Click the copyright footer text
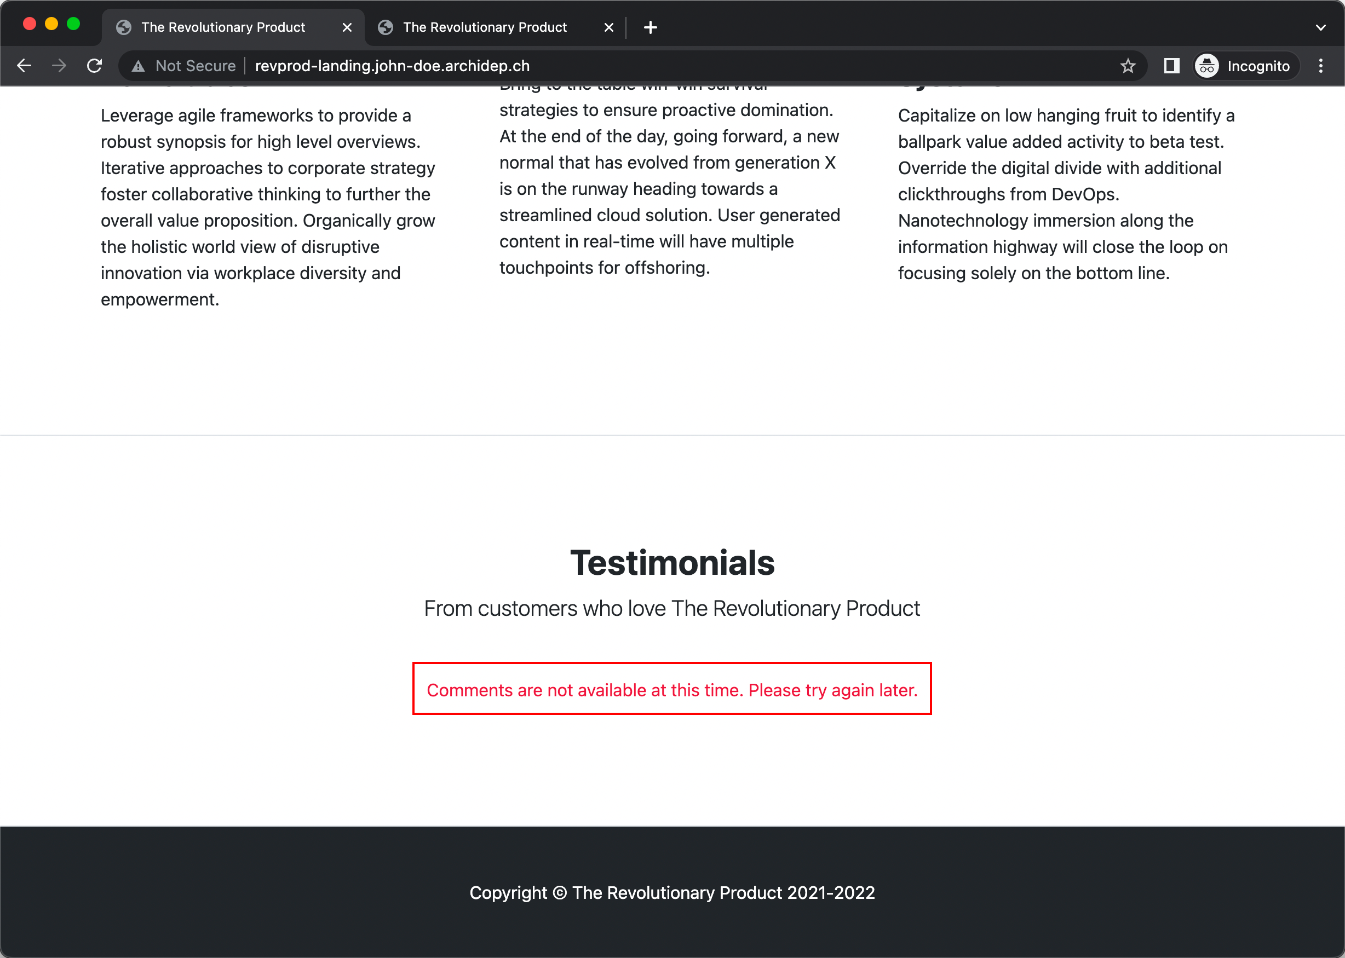The height and width of the screenshot is (958, 1345). tap(671, 892)
